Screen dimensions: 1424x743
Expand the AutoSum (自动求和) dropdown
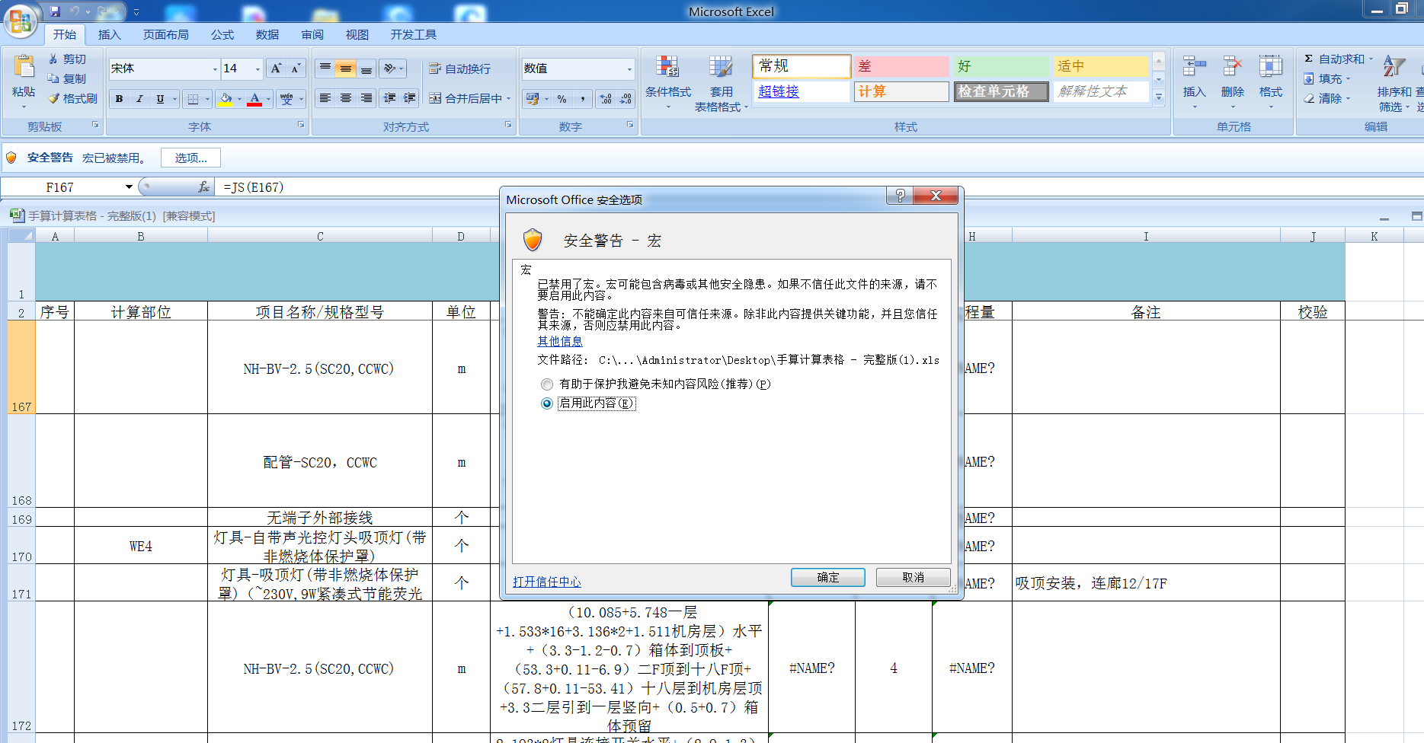tap(1371, 59)
